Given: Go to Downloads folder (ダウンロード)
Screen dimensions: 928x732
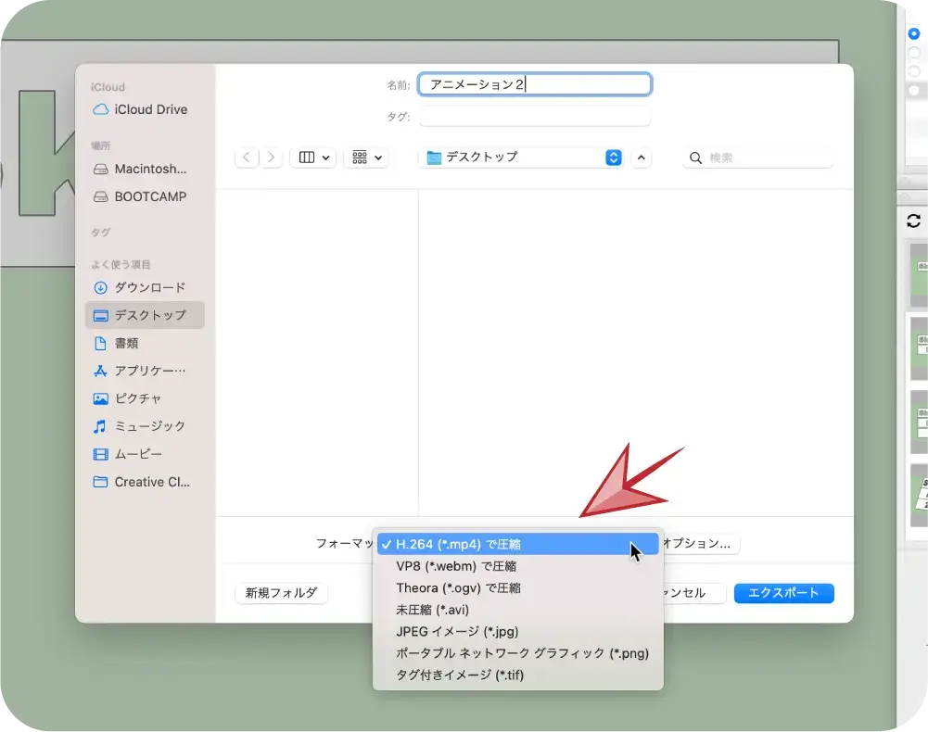Looking at the screenshot, I should click(149, 288).
